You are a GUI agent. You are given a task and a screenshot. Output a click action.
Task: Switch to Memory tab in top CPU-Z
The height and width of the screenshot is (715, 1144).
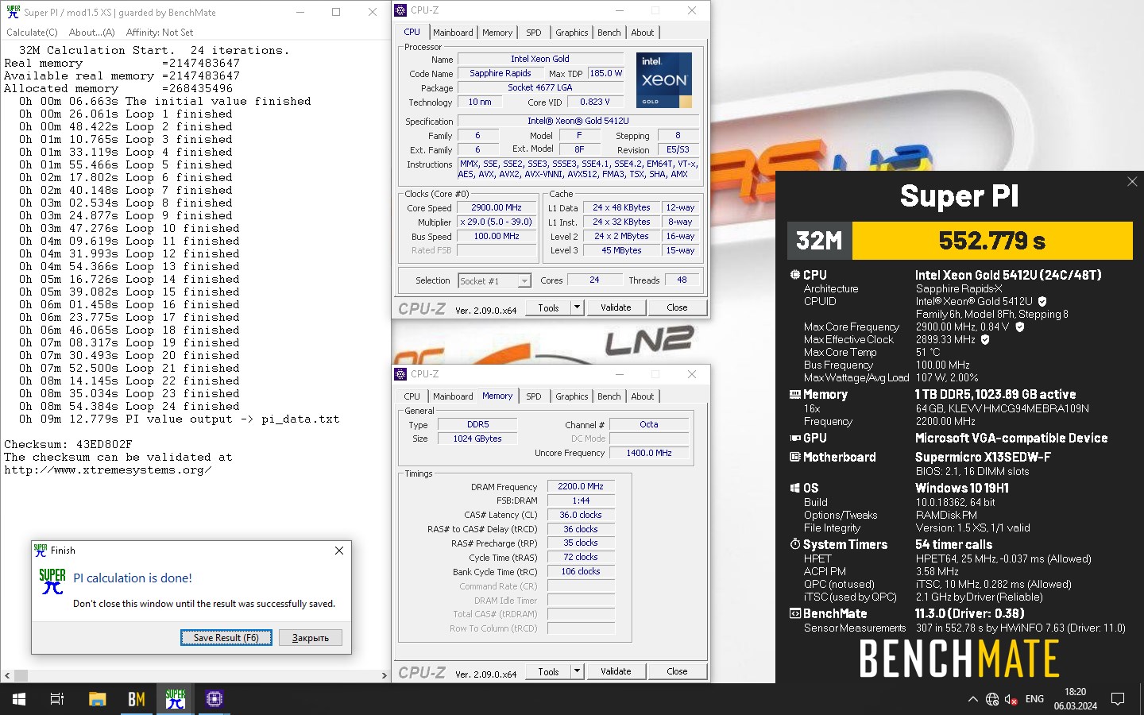(x=497, y=33)
